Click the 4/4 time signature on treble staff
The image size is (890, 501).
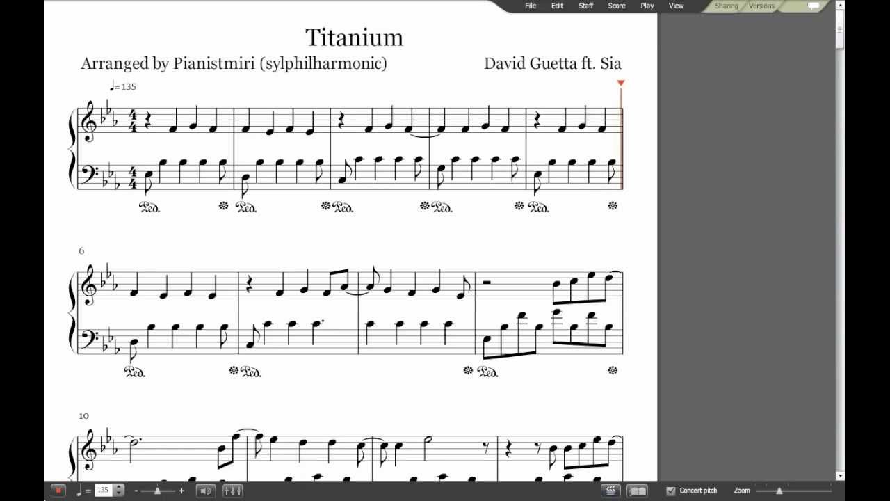click(x=133, y=121)
